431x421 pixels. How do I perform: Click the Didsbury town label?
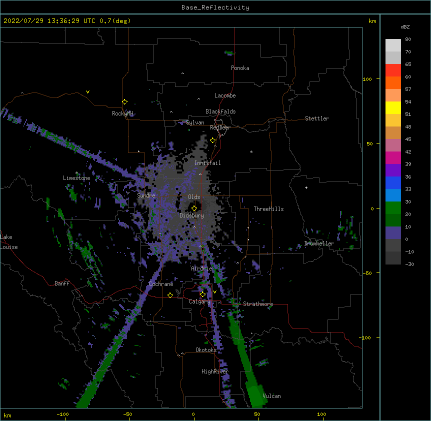point(192,215)
